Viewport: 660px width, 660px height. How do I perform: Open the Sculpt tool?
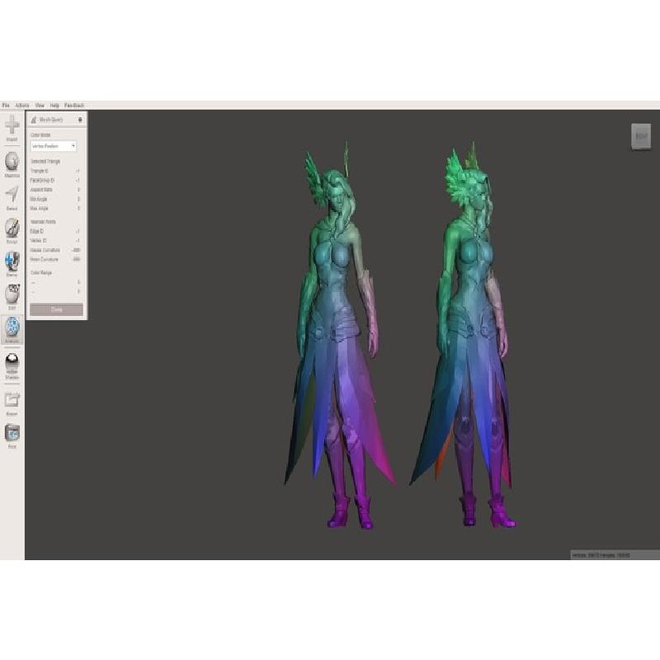tap(12, 229)
